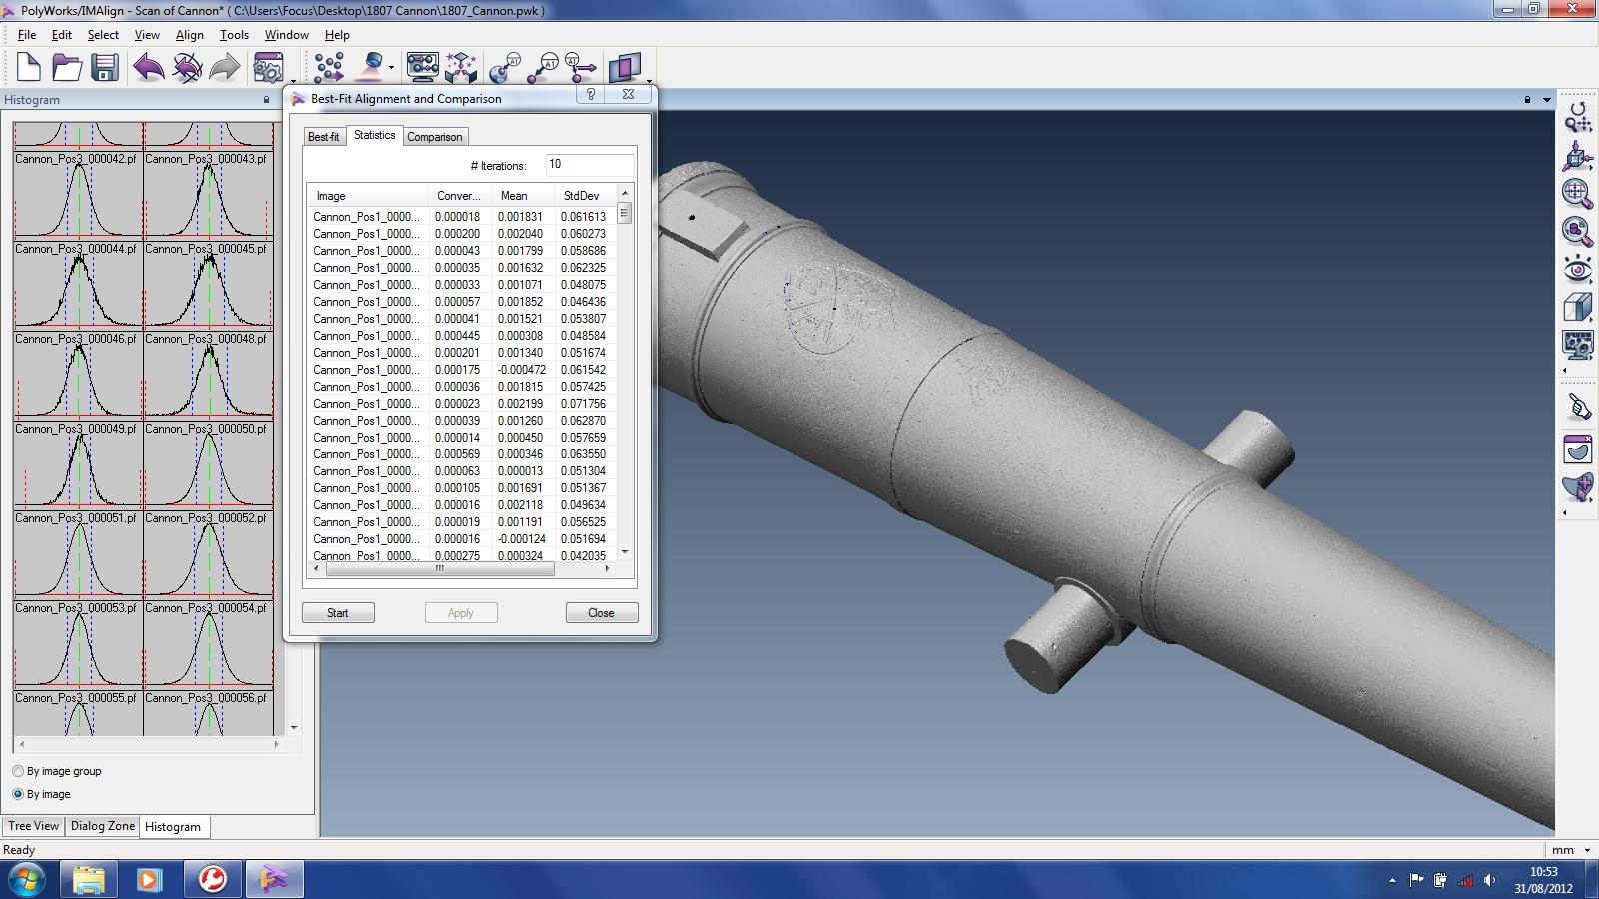
Task: Click the purple Undo arrow icon
Action: coord(148,68)
